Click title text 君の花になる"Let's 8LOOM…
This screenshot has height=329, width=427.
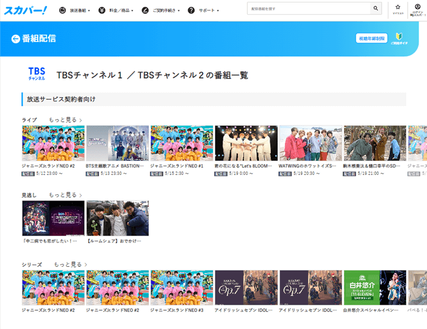243,166
